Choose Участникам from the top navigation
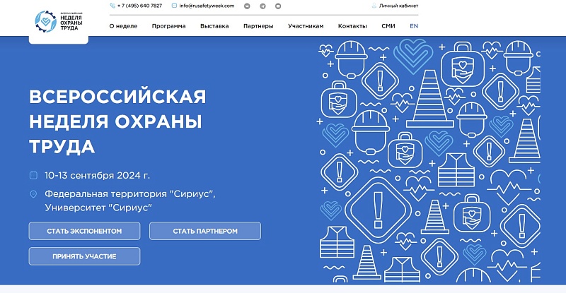 [x=306, y=26]
